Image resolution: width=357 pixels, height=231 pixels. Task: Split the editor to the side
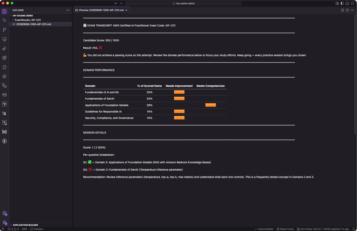coord(347,10)
